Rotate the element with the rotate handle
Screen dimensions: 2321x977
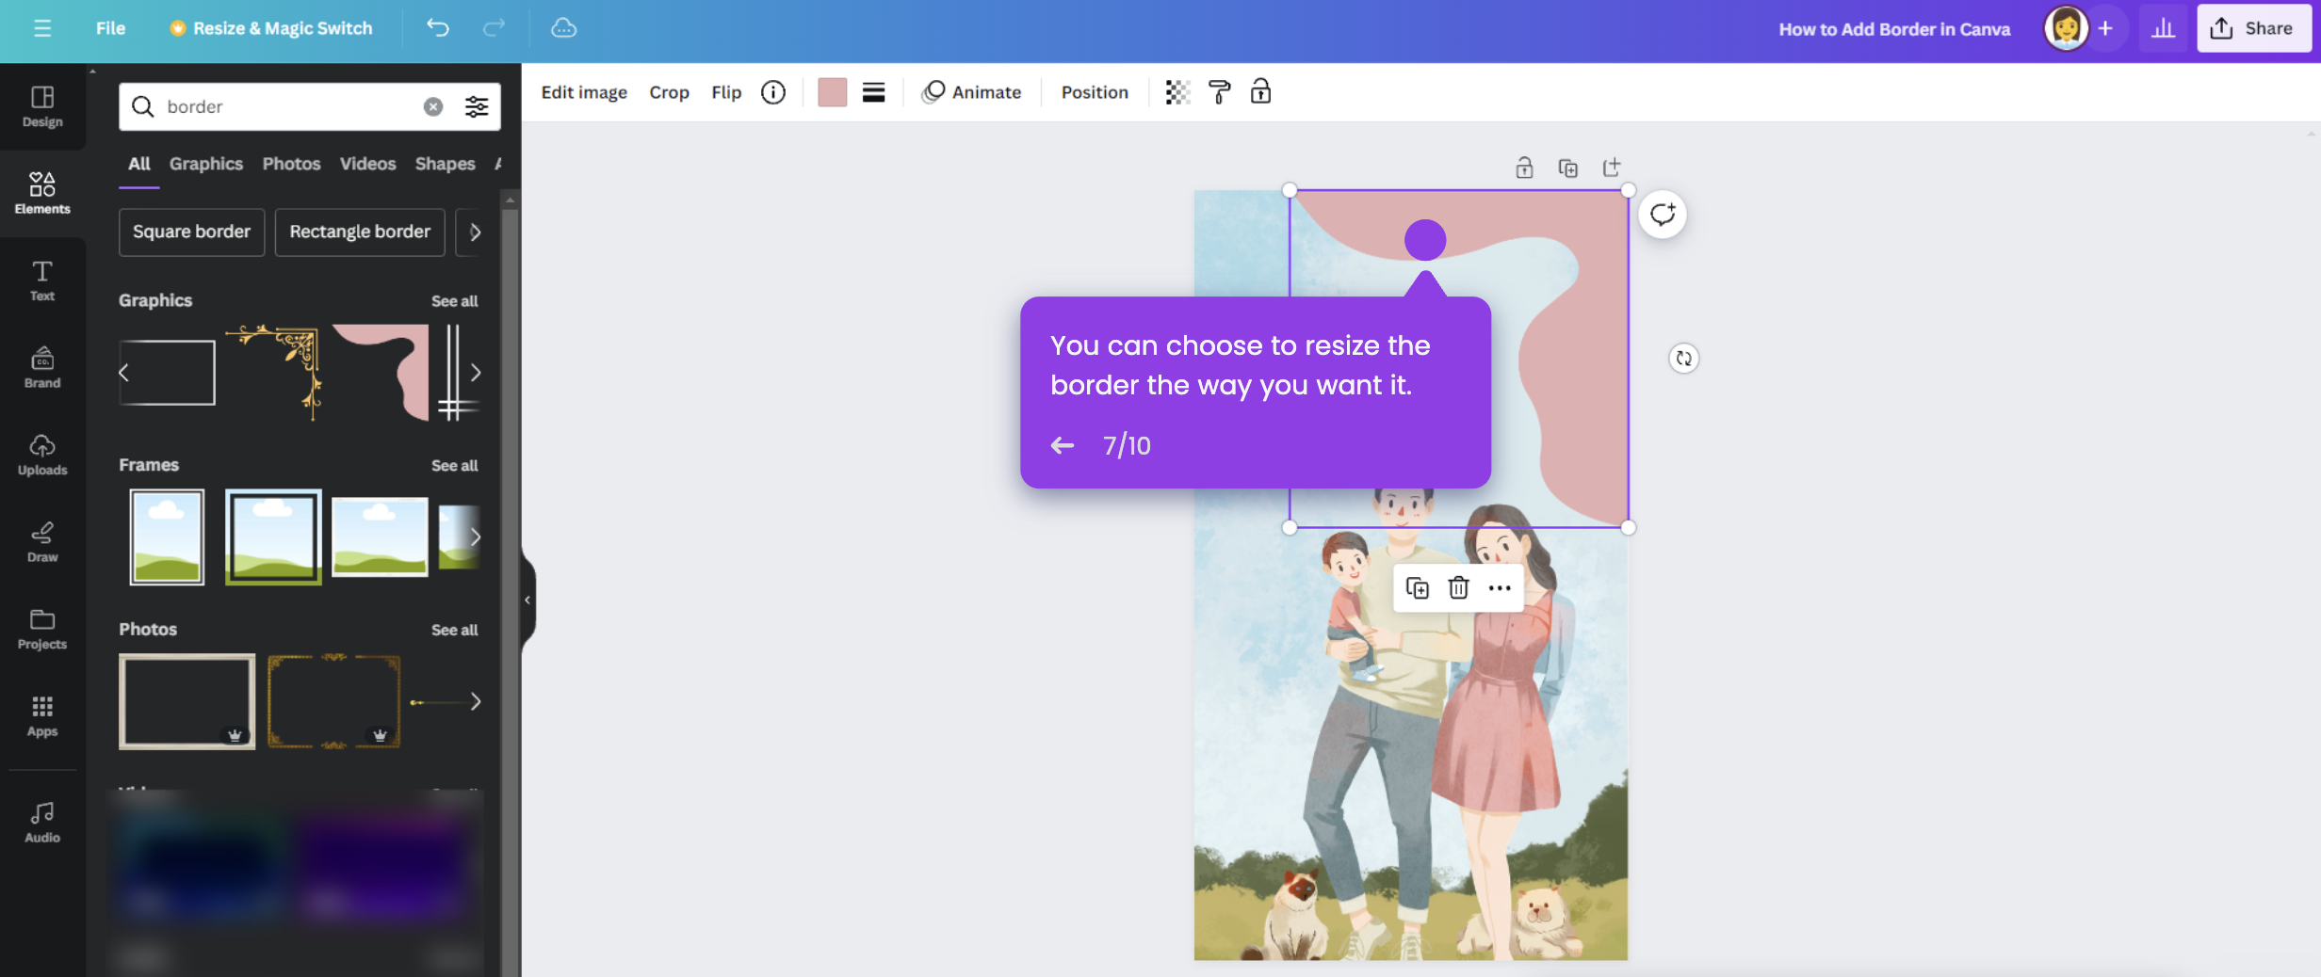pos(1684,359)
